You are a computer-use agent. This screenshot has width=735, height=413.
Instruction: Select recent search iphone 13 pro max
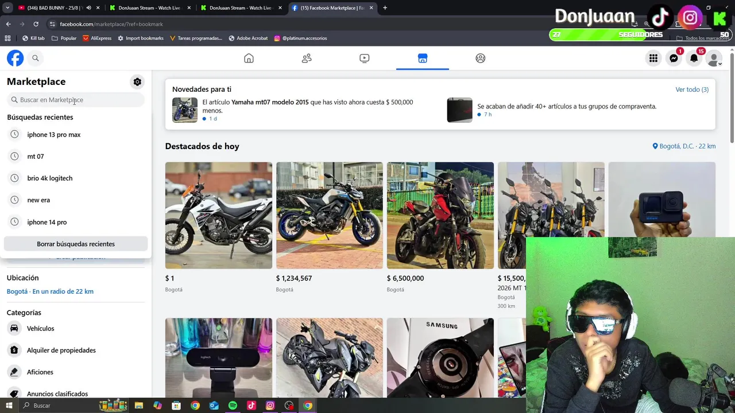76,134
